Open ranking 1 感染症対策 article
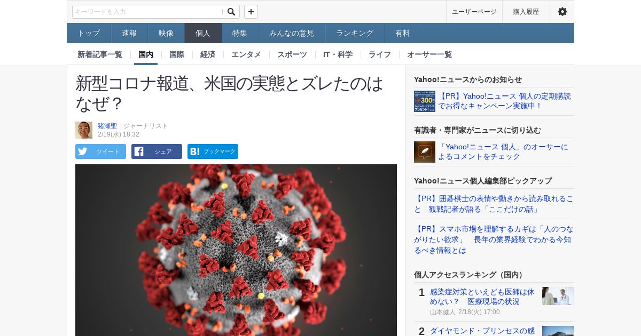641x336 pixels. click(x=482, y=297)
